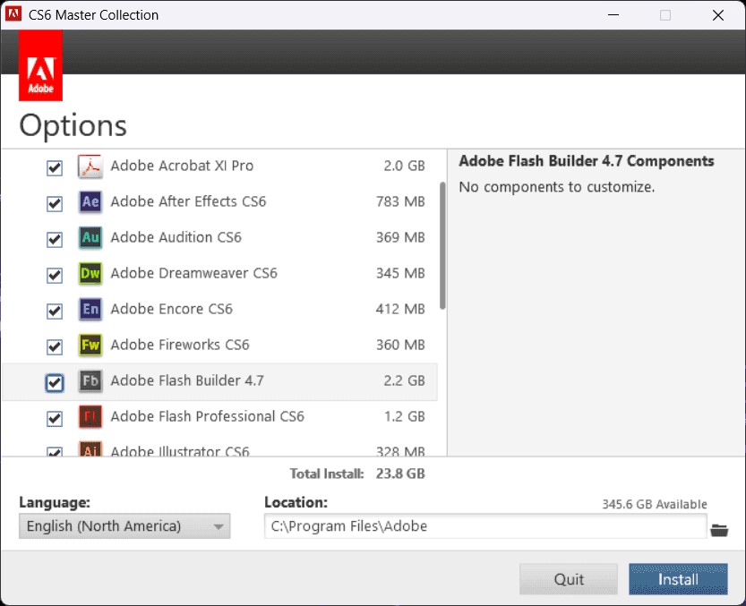Click the product list scrollbar thumb
This screenshot has height=606, width=746.
pos(442,245)
